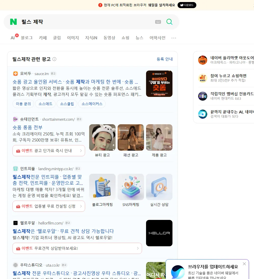Click the 소스애드 chip
The width and height of the screenshot is (254, 279).
[x=45, y=104]
